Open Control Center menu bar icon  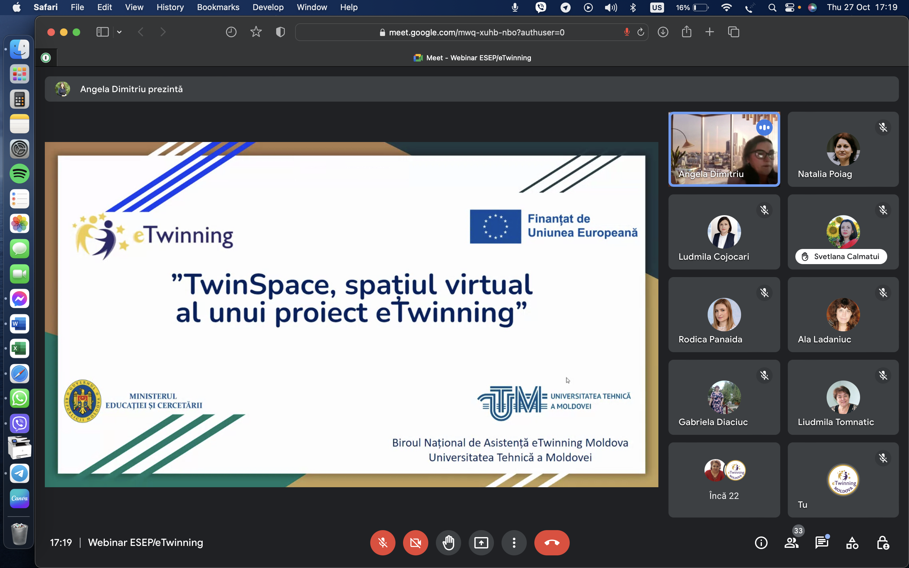(x=790, y=8)
